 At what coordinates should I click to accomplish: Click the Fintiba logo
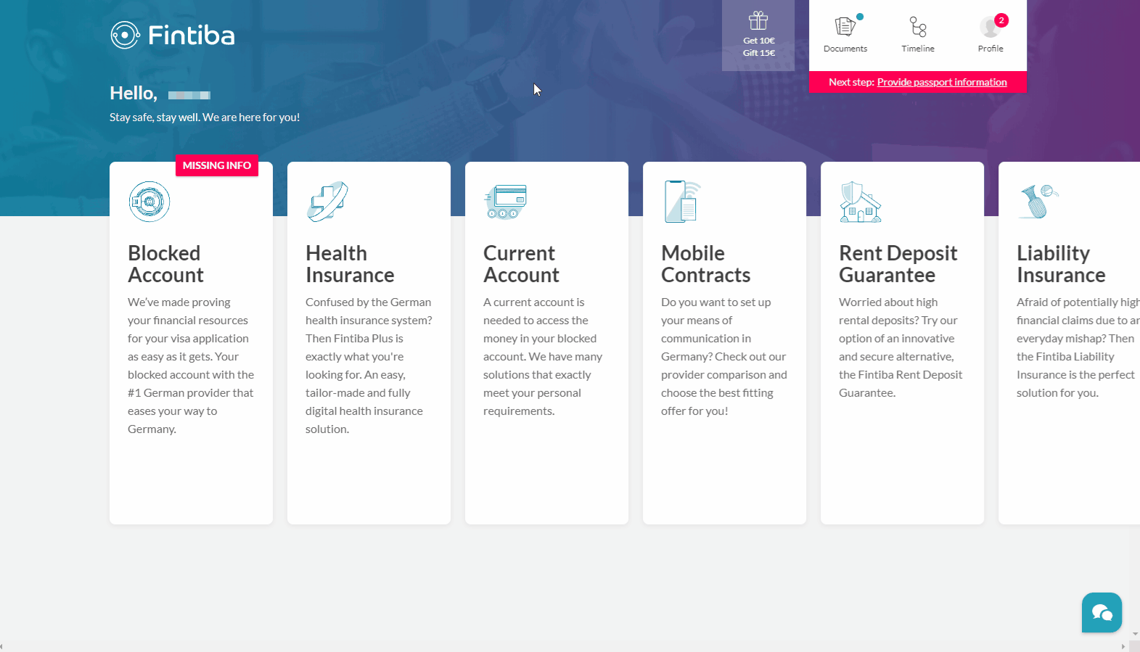click(x=173, y=35)
